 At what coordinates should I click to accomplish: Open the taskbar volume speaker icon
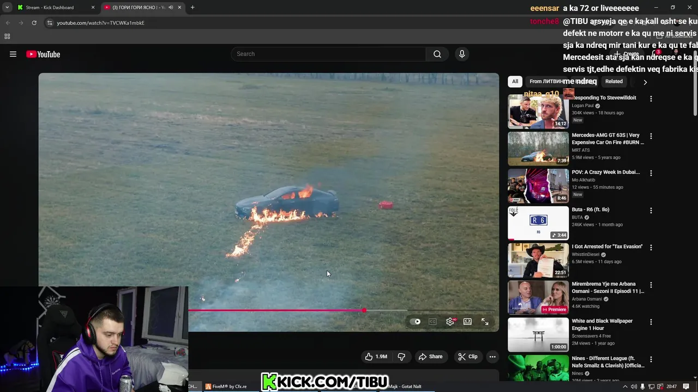click(634, 387)
